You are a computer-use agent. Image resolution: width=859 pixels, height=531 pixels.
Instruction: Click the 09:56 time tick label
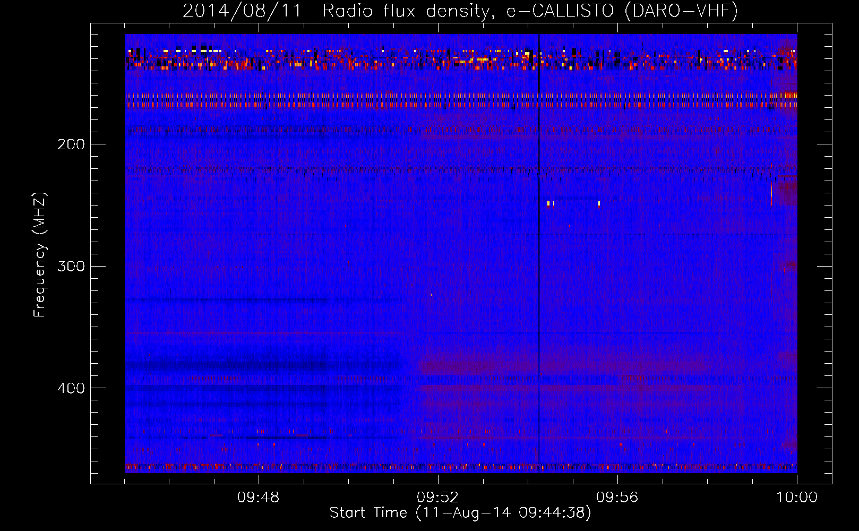(617, 498)
